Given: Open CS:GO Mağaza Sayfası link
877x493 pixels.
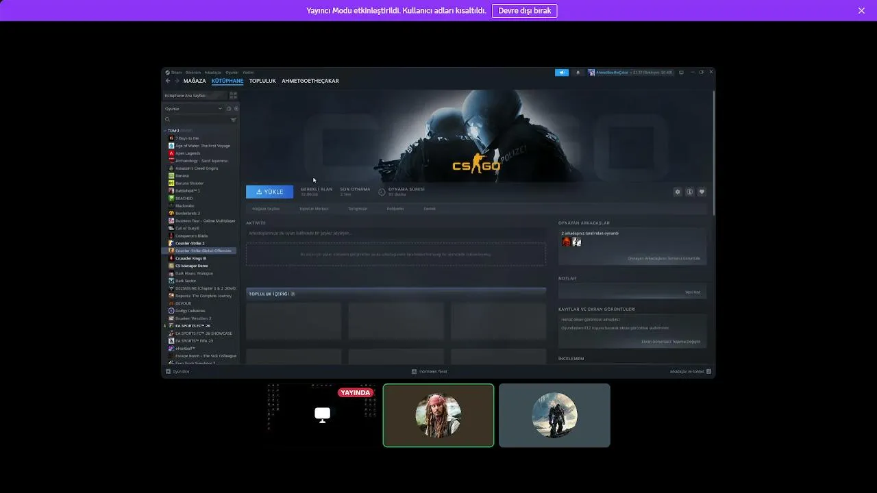Looking at the screenshot, I should tap(266, 209).
